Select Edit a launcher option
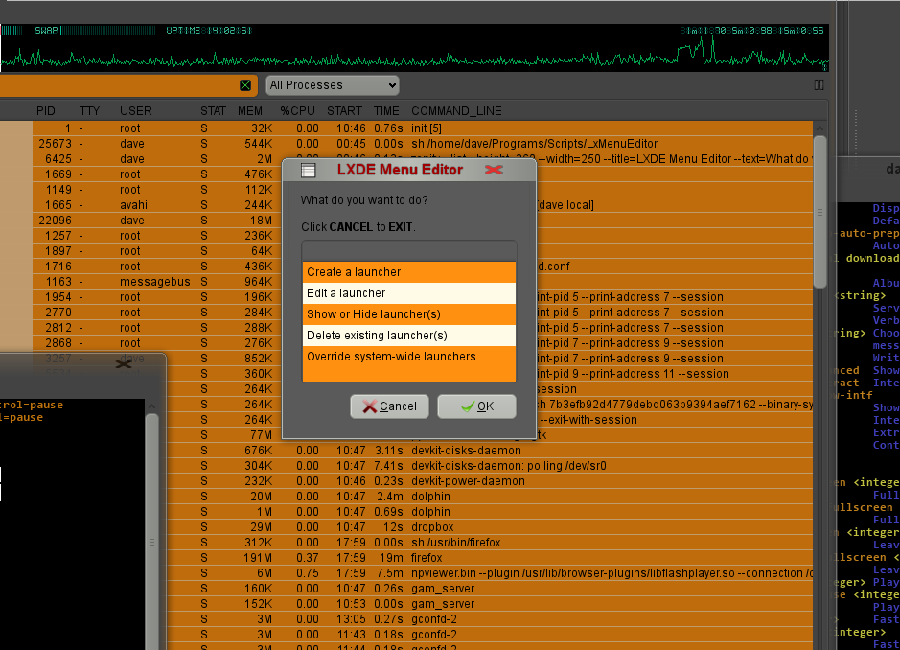Viewport: 900px width, 650px height. [x=409, y=293]
